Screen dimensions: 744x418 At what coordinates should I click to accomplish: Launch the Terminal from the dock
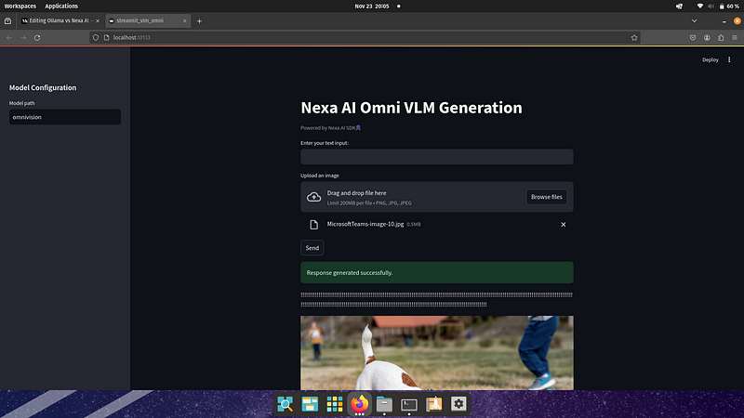(x=409, y=404)
